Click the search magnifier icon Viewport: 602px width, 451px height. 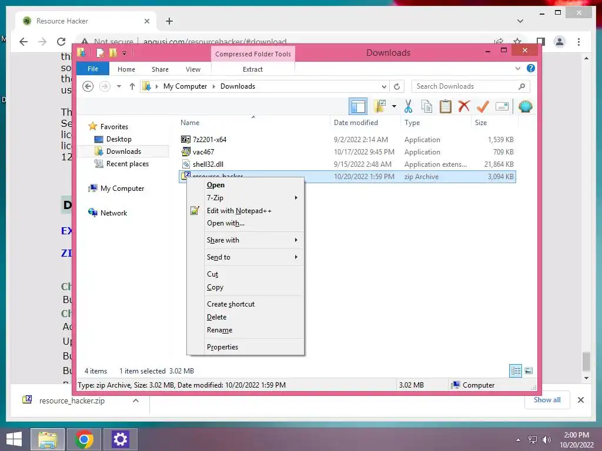pyautogui.click(x=521, y=86)
